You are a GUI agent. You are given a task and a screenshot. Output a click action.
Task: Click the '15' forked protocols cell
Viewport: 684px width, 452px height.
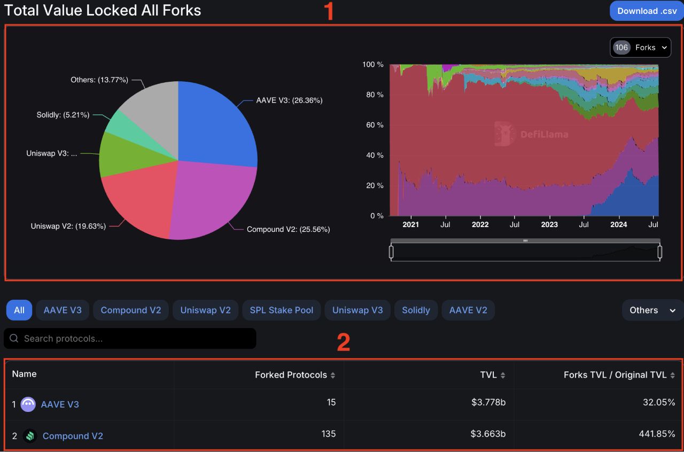[331, 402]
